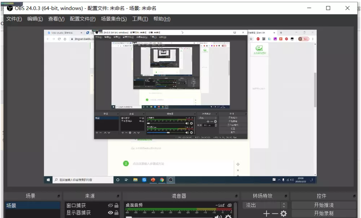Undock the 混音器 panel using its float icon
Viewport: 361px width, 218px height.
[236, 196]
